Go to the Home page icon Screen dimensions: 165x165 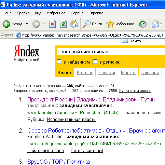(74, 24)
